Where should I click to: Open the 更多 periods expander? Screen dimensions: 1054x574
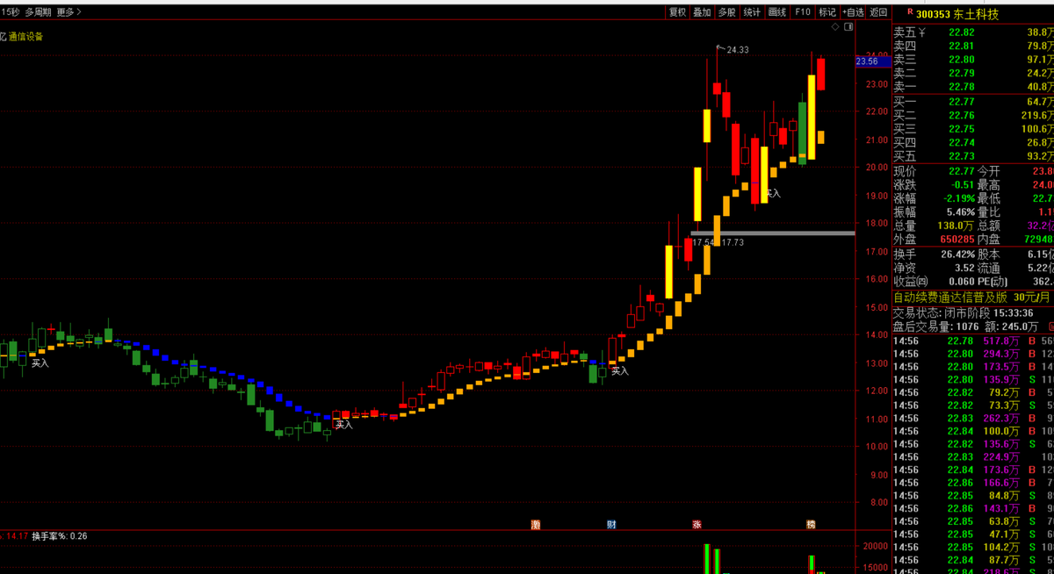coord(67,12)
